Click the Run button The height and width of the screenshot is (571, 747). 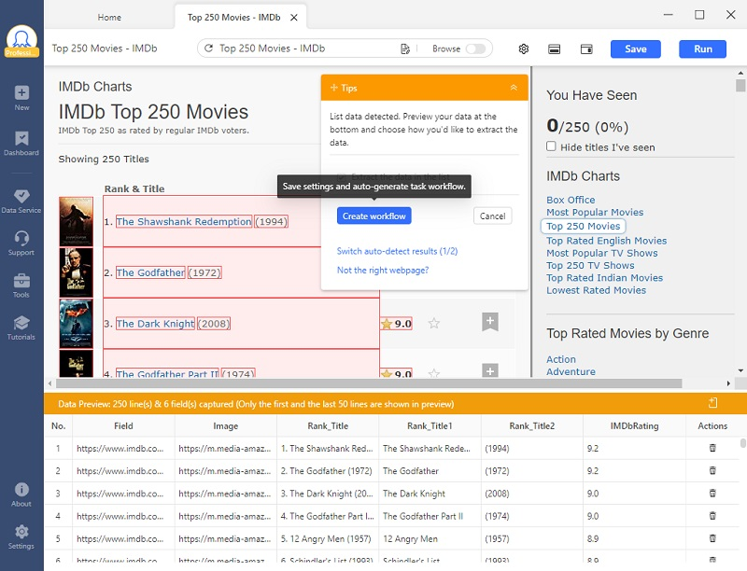703,49
